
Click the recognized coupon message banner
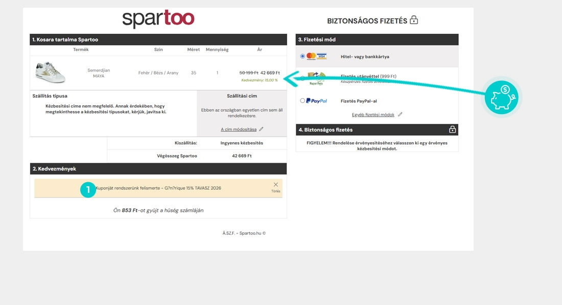coord(158,188)
